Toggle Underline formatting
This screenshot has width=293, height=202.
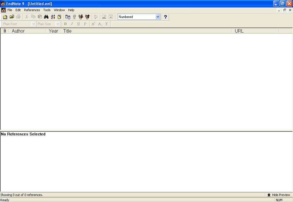[78, 24]
